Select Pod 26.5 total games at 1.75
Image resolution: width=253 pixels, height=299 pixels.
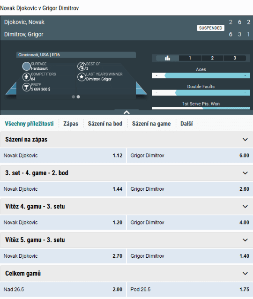(x=190, y=289)
